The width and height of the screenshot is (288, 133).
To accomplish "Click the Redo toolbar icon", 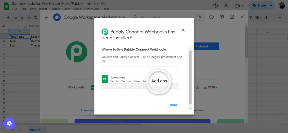I will point(22,17).
